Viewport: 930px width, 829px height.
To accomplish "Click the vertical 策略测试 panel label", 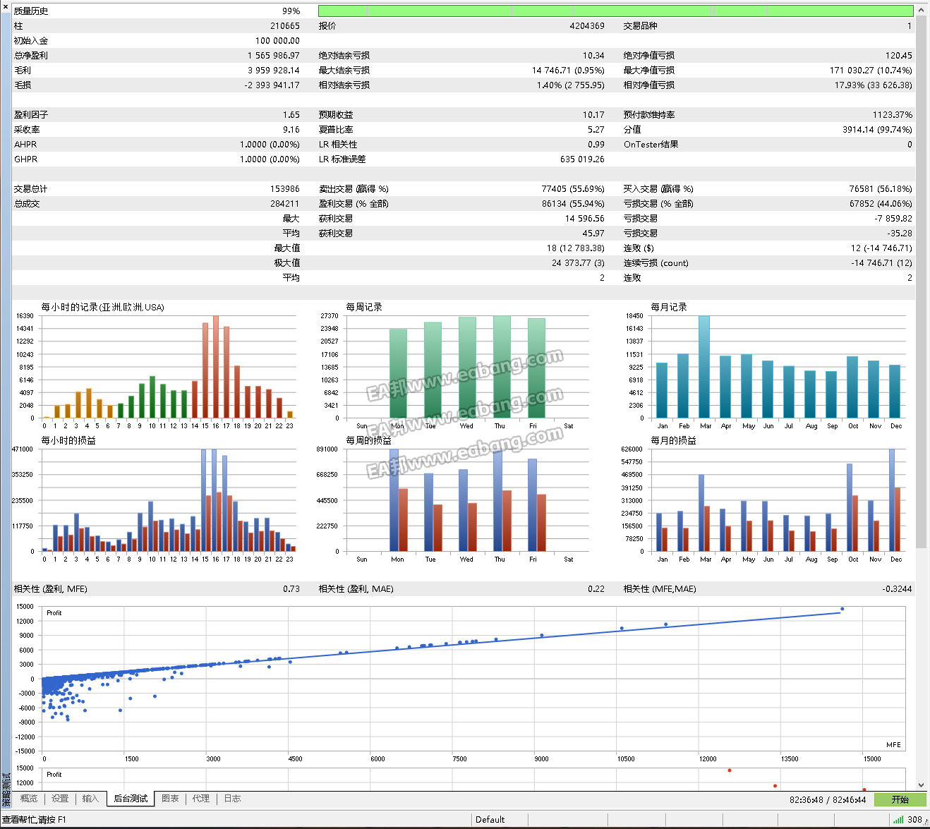I will coord(6,790).
